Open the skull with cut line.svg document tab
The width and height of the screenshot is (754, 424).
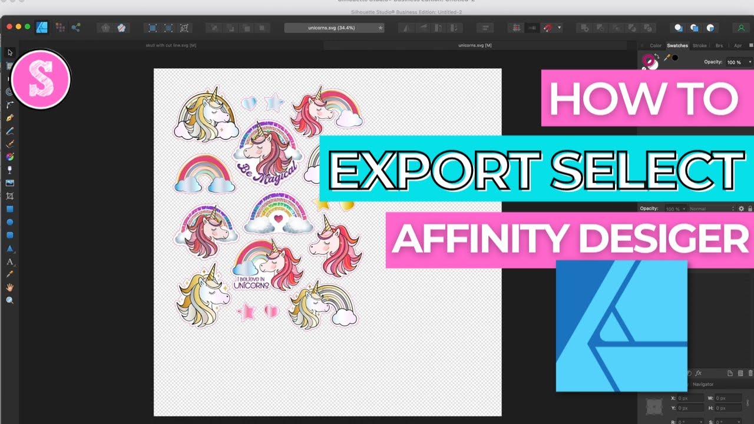point(171,45)
